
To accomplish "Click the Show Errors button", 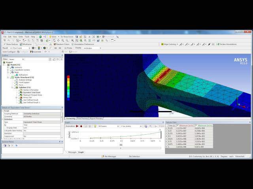I will click(67, 37).
